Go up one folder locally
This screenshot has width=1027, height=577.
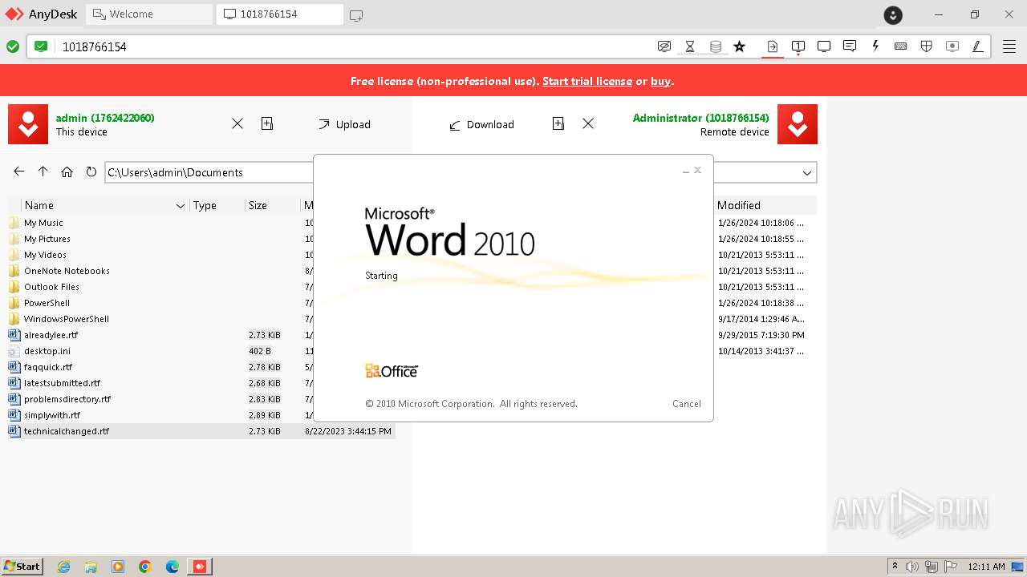[x=43, y=171]
